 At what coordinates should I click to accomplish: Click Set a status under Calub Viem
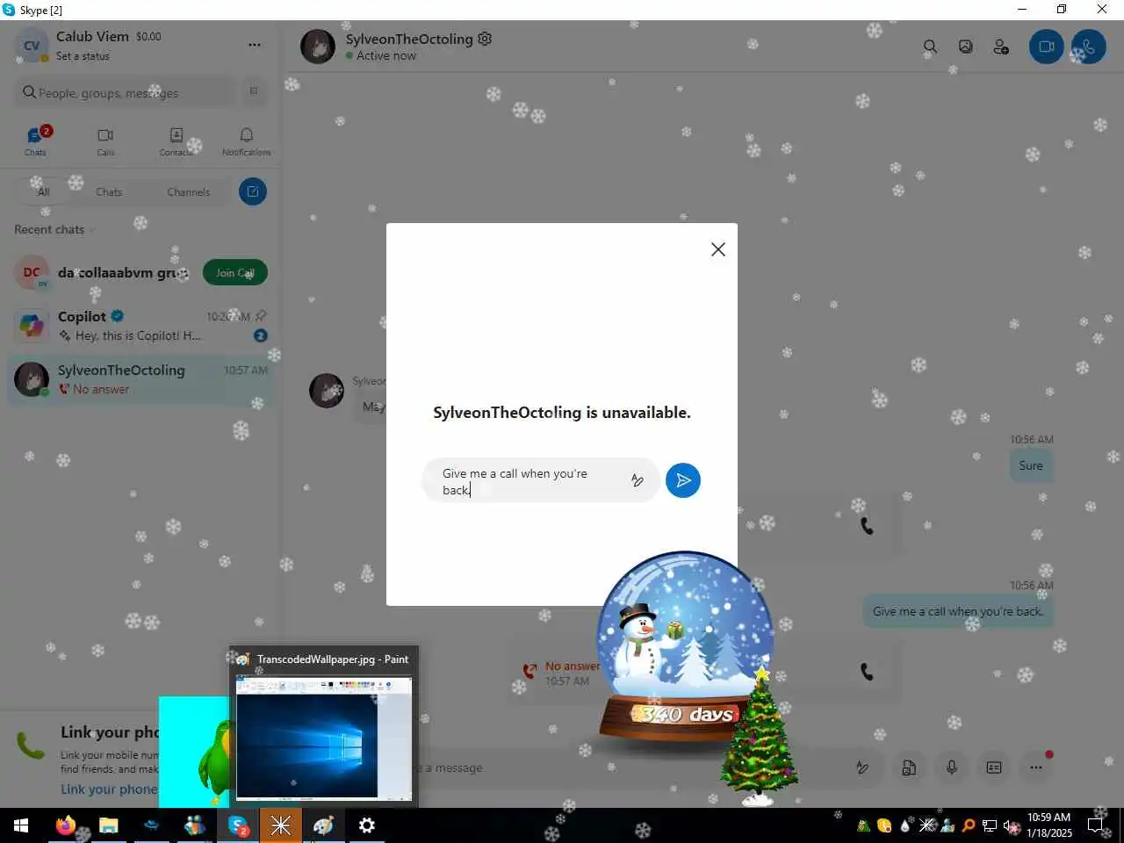(83, 56)
